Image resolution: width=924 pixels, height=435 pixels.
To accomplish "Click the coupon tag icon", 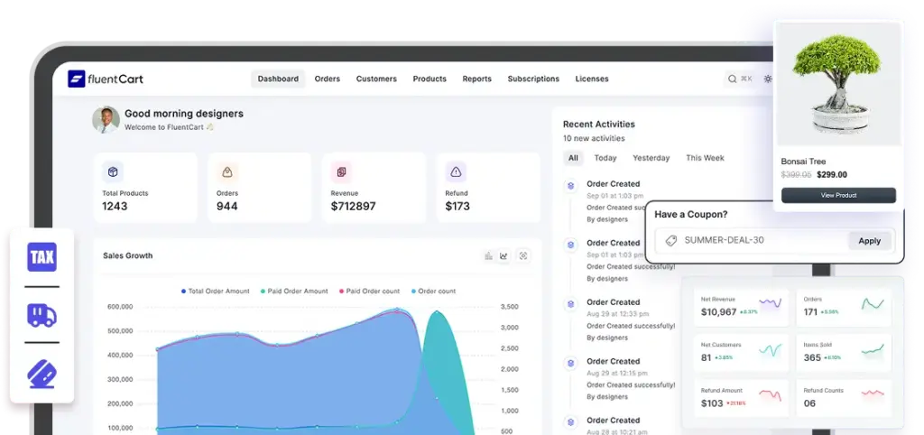I will 670,240.
